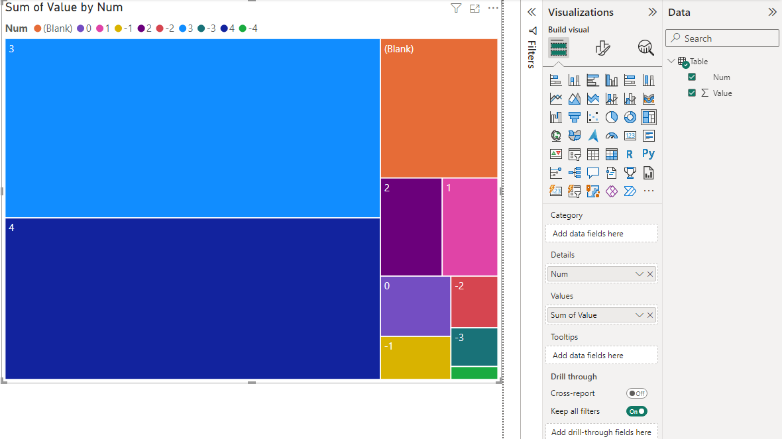
Task: Select the clustered bar chart visual
Action: (593, 80)
